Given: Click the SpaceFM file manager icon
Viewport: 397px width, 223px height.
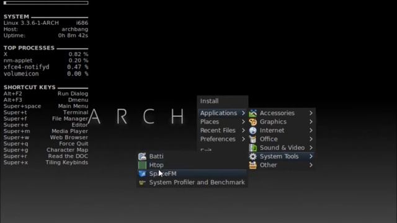Looking at the screenshot, I should point(142,173).
